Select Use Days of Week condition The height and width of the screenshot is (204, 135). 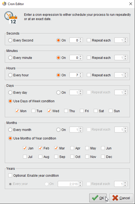(10, 101)
